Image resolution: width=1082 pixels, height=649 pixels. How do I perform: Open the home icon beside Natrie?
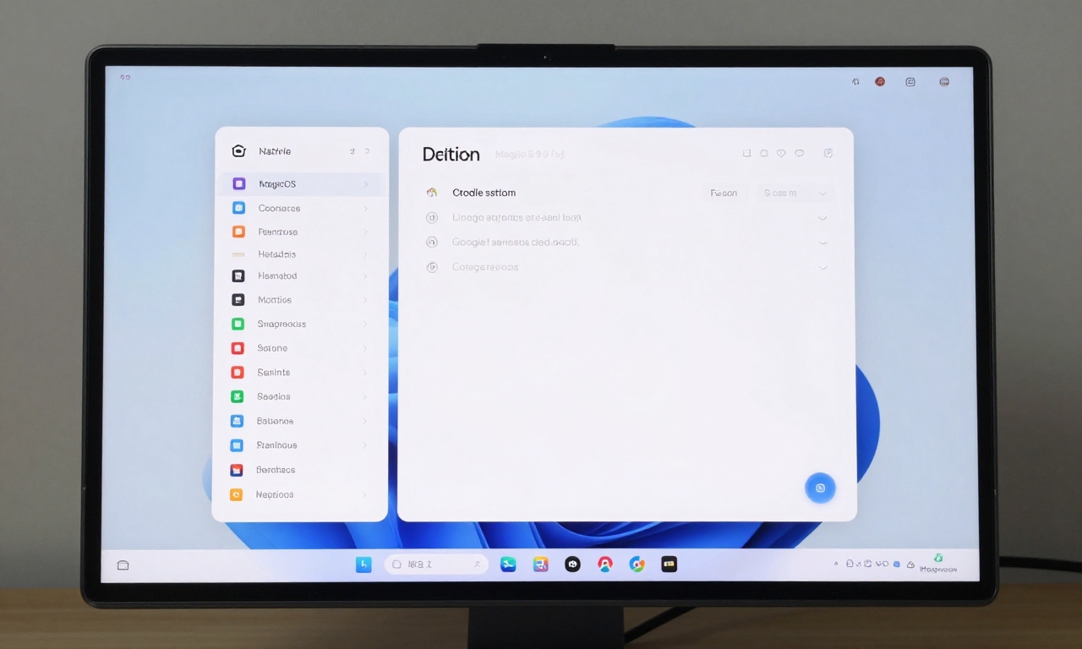click(x=238, y=150)
